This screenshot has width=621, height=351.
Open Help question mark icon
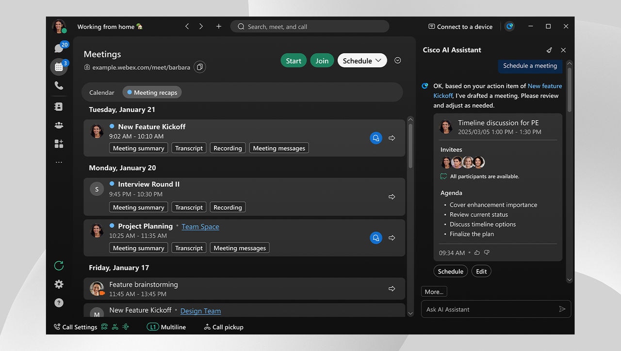coord(59,303)
